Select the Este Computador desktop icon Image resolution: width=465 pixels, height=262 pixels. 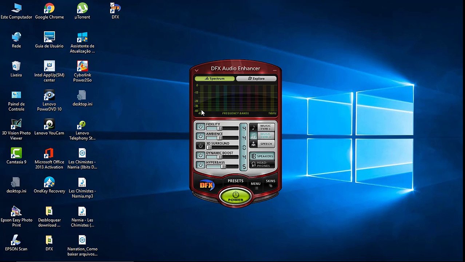[x=16, y=11]
